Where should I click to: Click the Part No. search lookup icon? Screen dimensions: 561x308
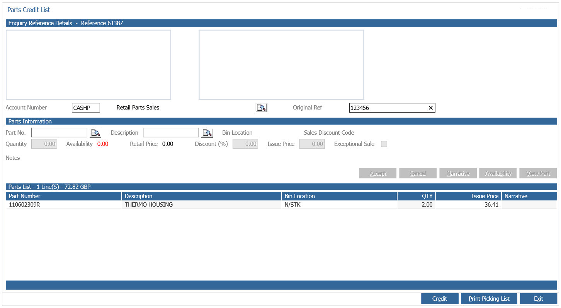click(x=95, y=133)
